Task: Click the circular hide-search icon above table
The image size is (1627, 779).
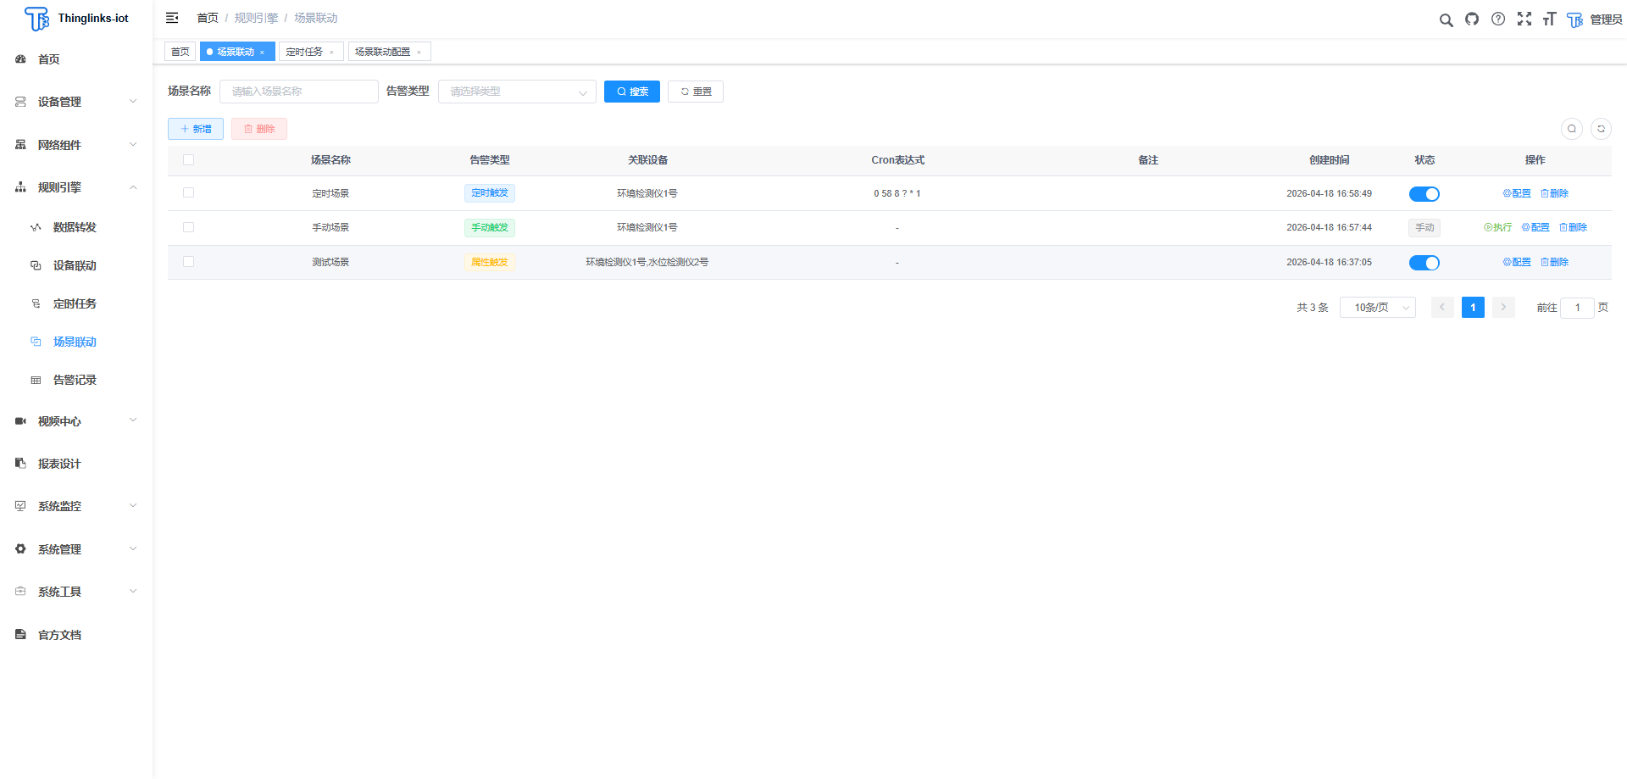Action: [1572, 129]
